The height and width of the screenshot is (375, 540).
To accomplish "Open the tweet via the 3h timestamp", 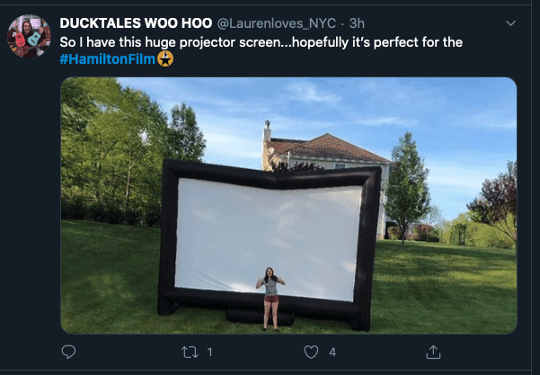I will pyautogui.click(x=357, y=23).
